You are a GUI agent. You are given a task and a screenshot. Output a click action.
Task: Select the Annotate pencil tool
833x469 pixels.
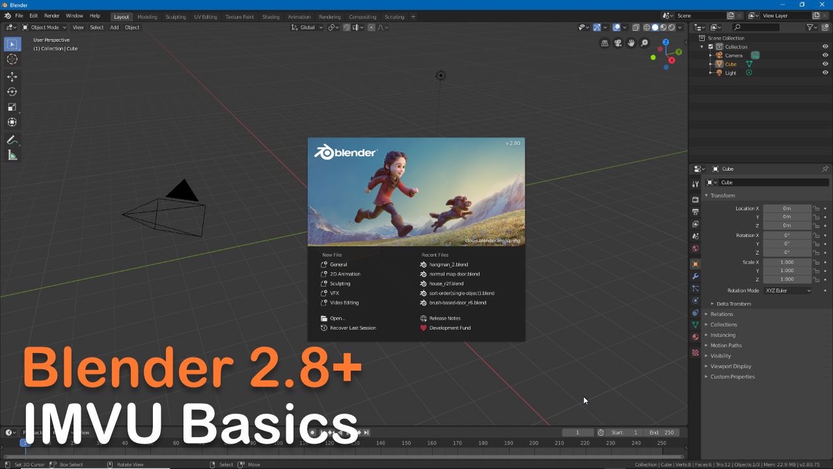(12, 140)
